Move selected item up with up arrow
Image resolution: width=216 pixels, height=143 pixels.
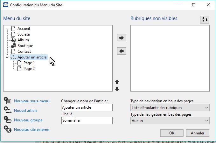click(117, 82)
